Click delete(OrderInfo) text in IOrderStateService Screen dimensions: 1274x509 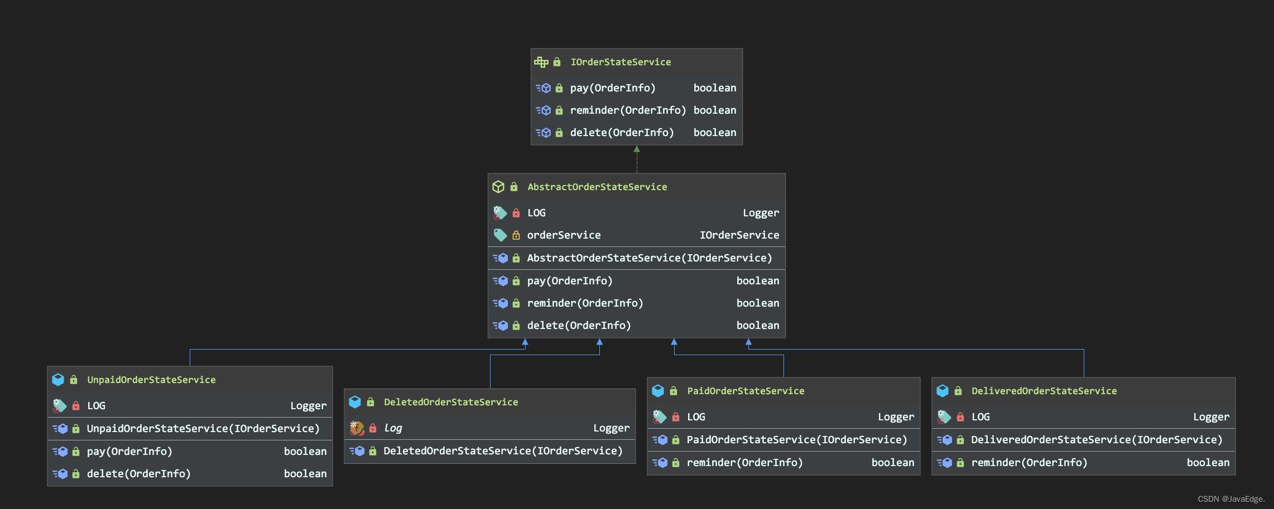(x=622, y=133)
